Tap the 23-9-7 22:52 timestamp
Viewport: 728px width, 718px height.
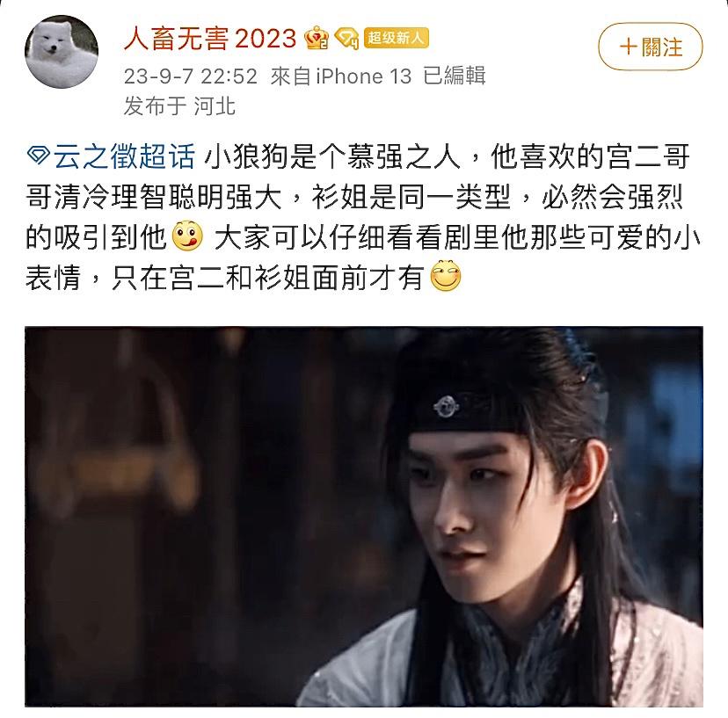pos(191,76)
